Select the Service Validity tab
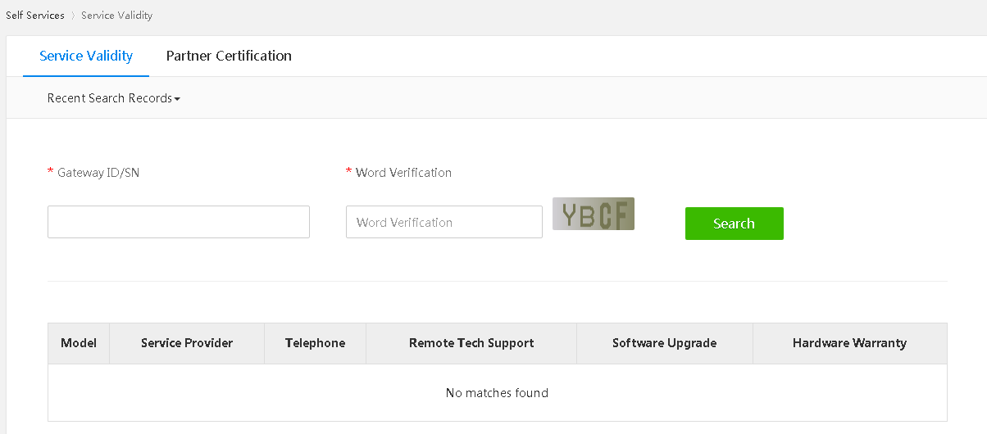The height and width of the screenshot is (434, 987). 86,56
